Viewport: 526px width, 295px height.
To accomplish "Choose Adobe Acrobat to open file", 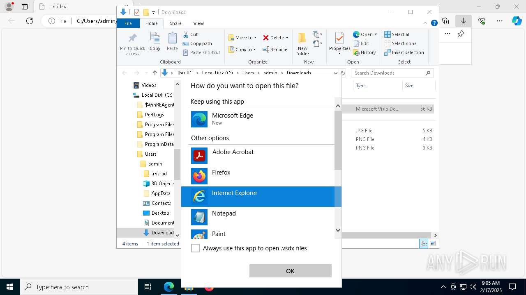I will 261,156.
